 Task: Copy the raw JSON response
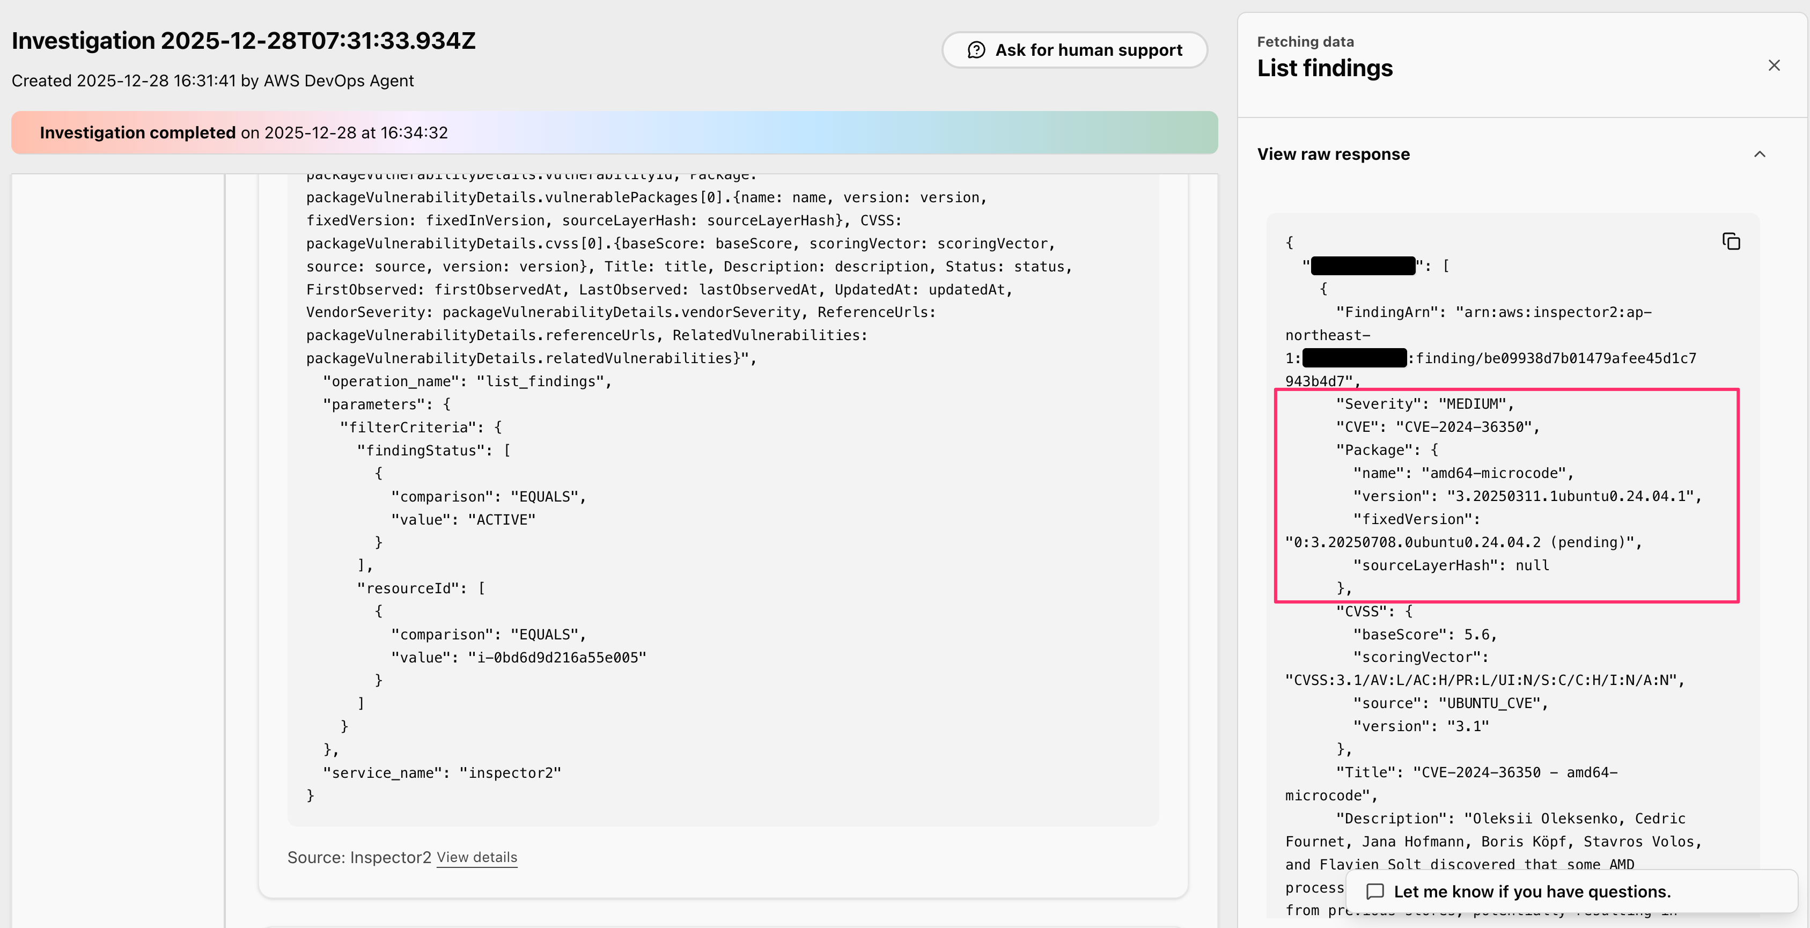click(1731, 241)
